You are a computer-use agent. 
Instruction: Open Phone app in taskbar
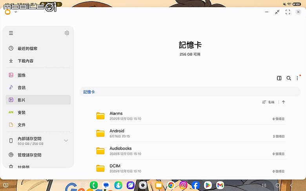coord(94,185)
